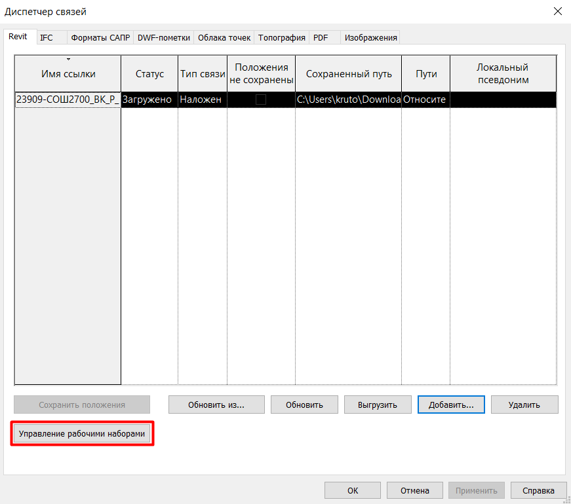This screenshot has height=504, width=571.
Task: Close the Диспетчер связей dialog window
Action: pyautogui.click(x=557, y=11)
